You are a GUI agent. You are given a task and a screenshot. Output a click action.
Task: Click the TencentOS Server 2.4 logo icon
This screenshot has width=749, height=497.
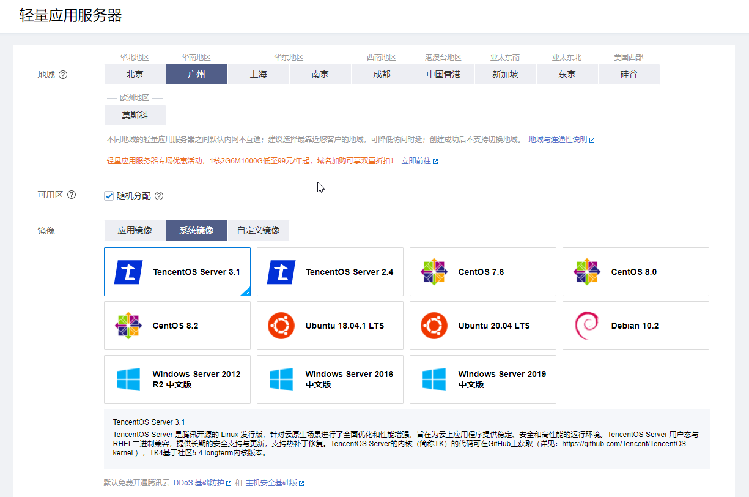tap(281, 272)
